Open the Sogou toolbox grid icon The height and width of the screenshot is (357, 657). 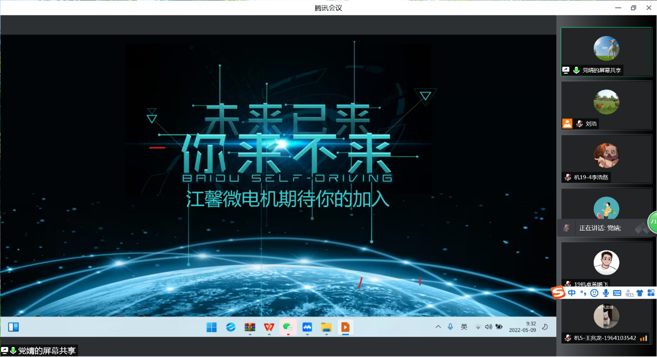click(651, 293)
